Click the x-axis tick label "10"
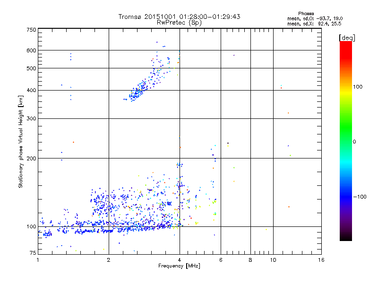The height and width of the screenshot is (283, 378). [273, 260]
